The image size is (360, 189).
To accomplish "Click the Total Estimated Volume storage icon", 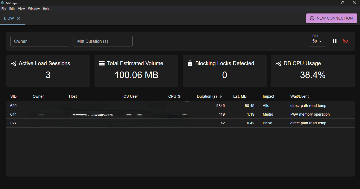I will coord(102,63).
